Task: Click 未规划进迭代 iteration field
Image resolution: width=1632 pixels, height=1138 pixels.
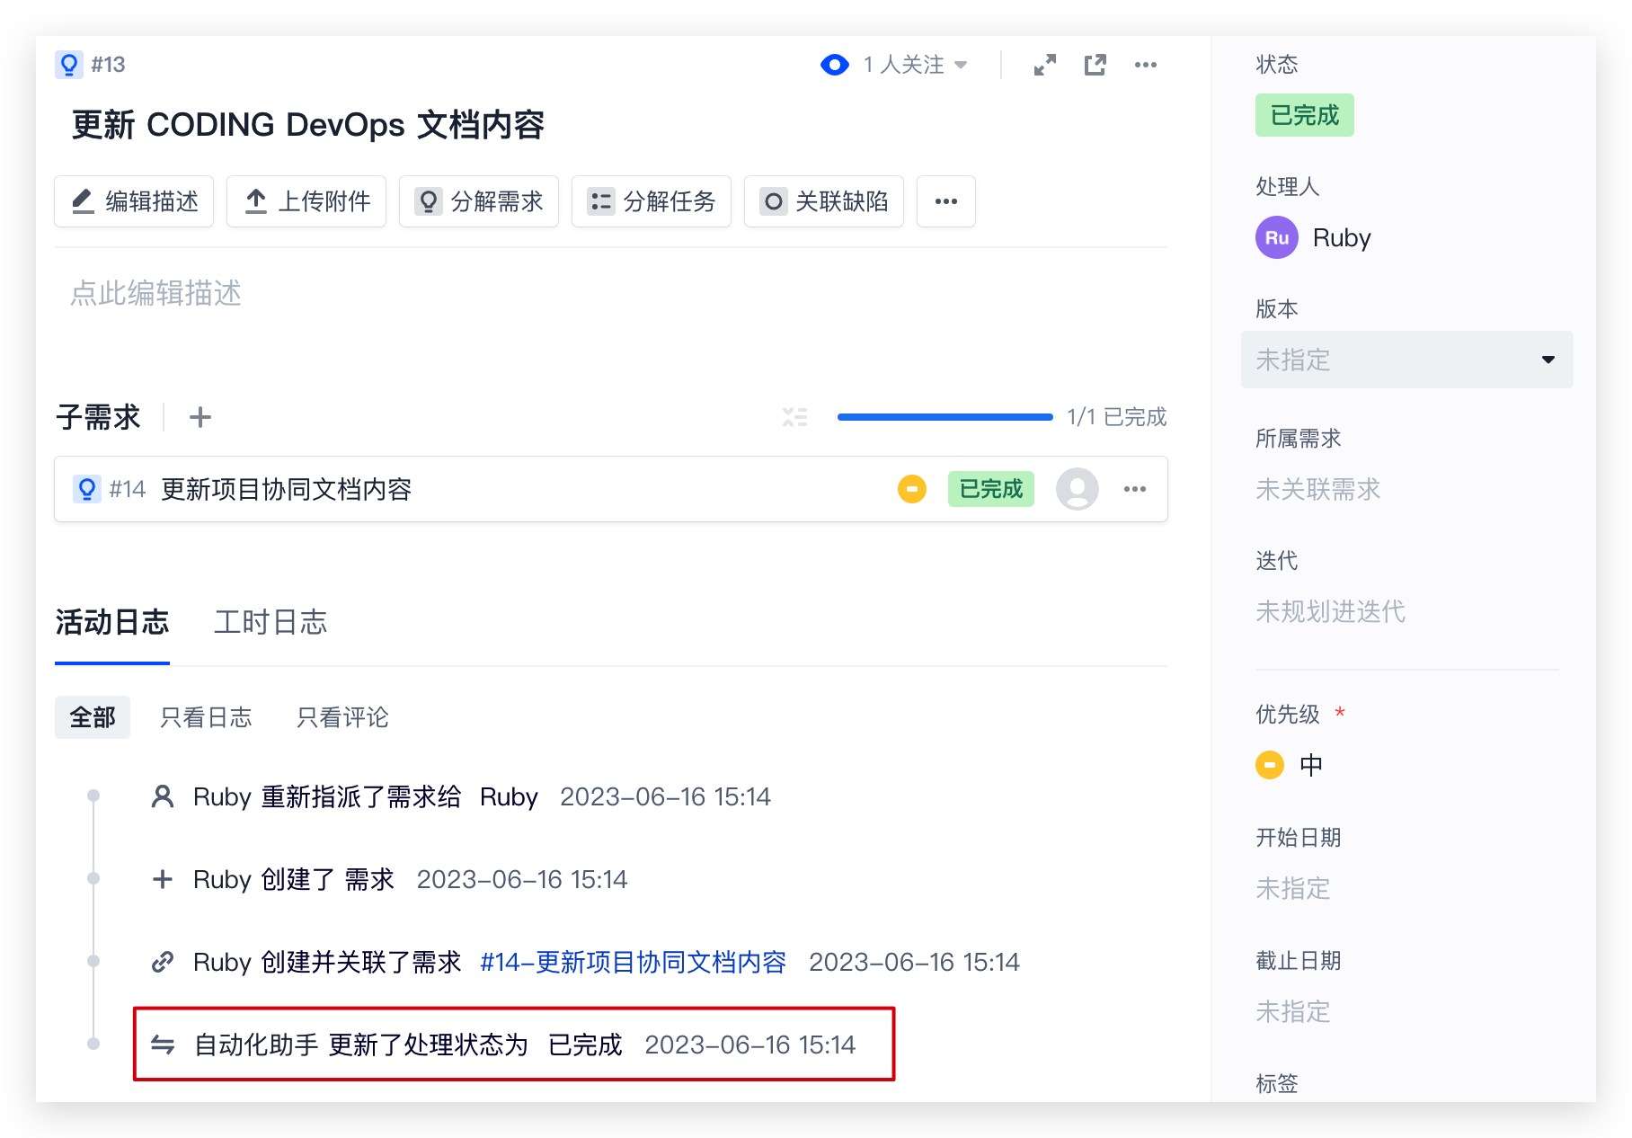Action: click(1330, 611)
